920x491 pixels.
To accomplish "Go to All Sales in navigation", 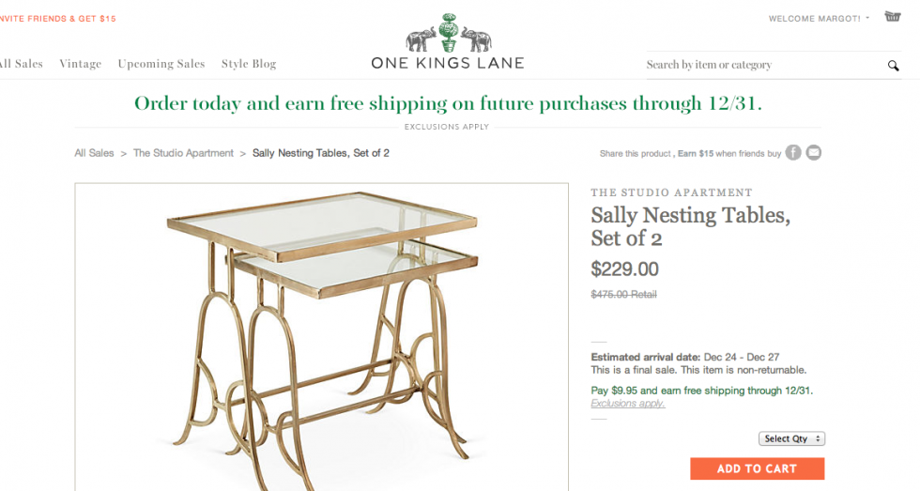I will 22,64.
